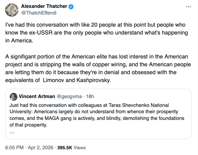Visit the @ThatchEffendi handle
Screen dimensions: 198x155
[39, 13]
